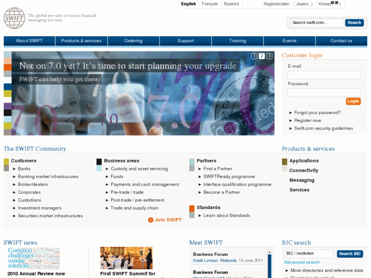Click the blue Search button
The height and width of the screenshot is (278, 371).
pyautogui.click(x=354, y=23)
